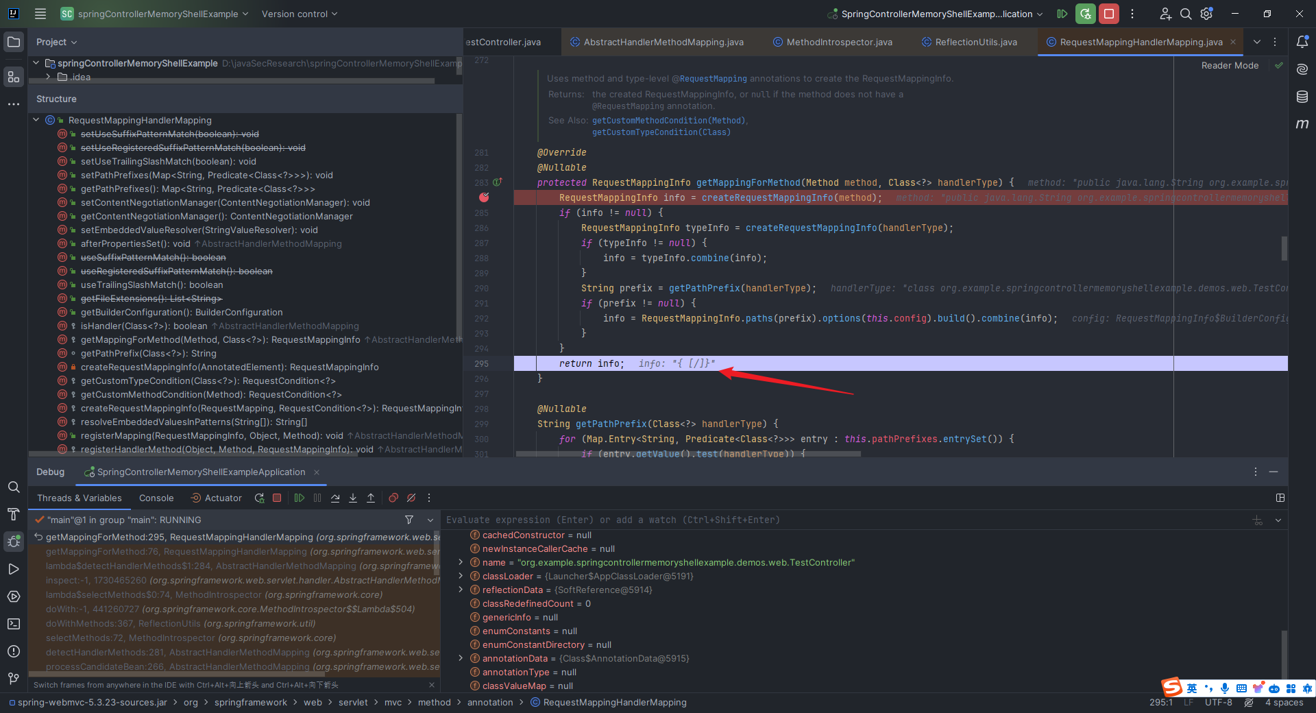Viewport: 1316px width, 713px height.
Task: Click getCustomTypeCondition(Class) doc link
Action: 661,132
